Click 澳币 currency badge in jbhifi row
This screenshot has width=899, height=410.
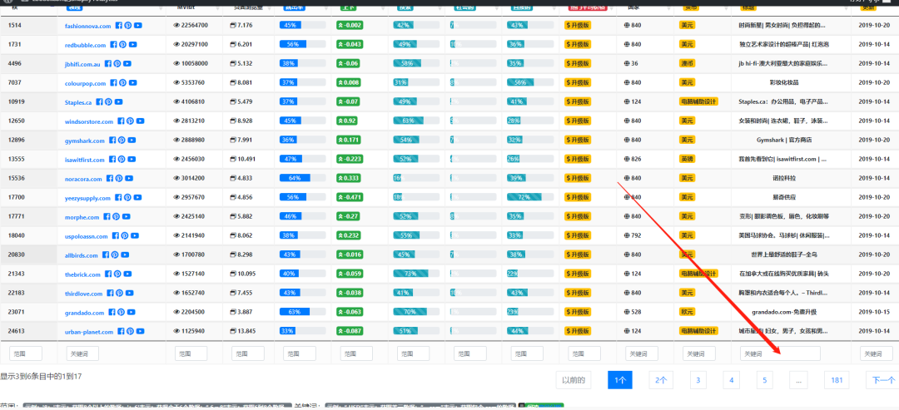coord(686,63)
